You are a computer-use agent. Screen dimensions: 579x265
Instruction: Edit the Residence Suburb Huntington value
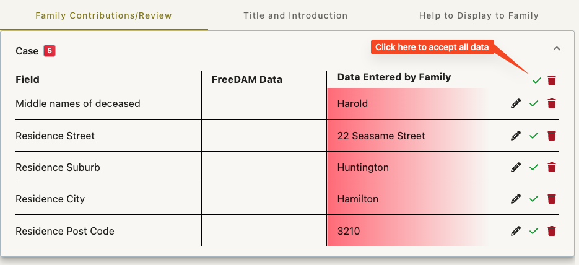516,167
